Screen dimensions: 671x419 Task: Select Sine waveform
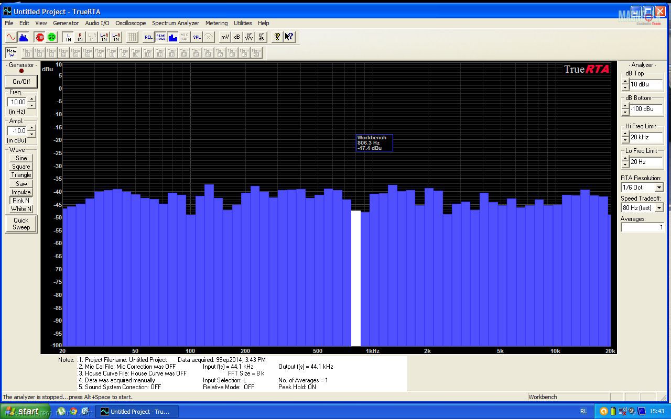tap(21, 158)
